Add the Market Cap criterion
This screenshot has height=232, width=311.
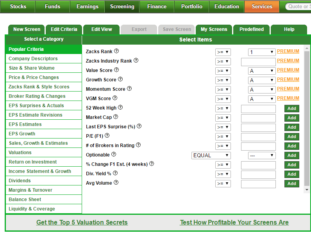click(291, 118)
